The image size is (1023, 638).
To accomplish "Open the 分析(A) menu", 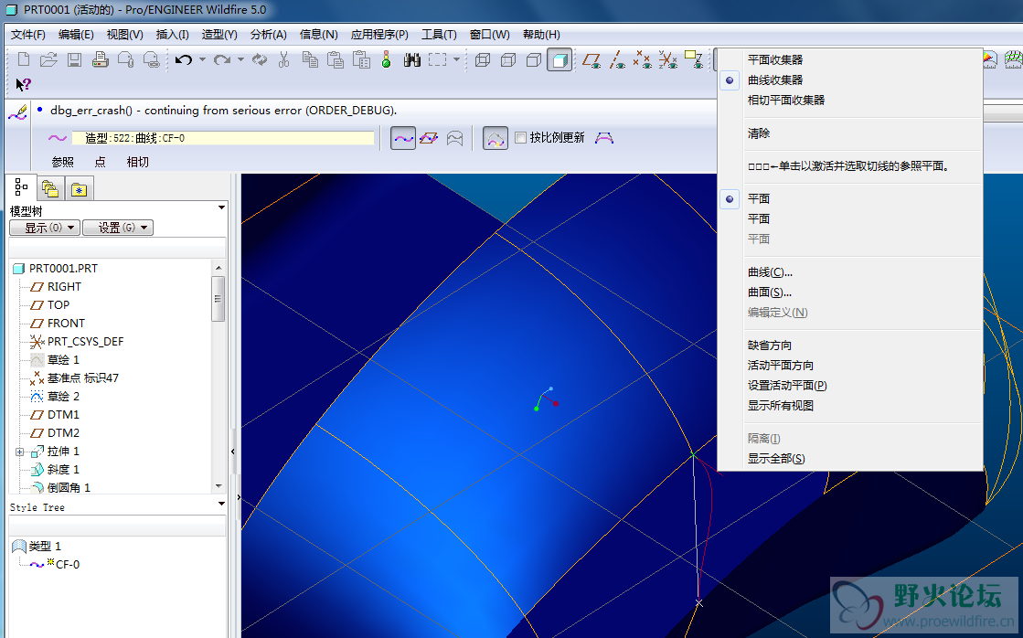I will tap(268, 35).
